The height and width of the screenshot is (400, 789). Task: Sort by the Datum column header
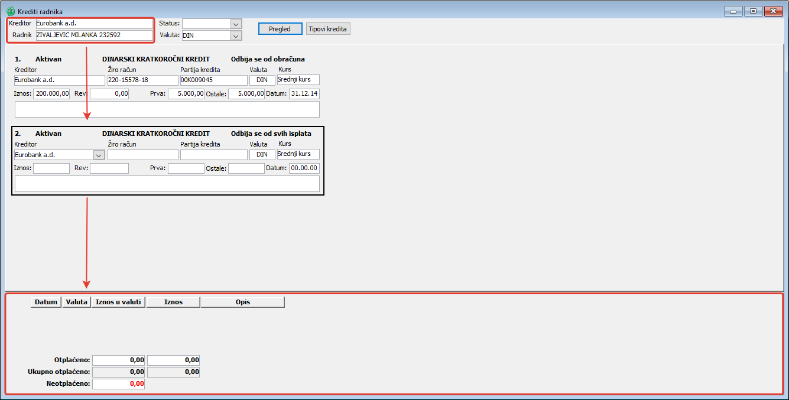(46, 302)
